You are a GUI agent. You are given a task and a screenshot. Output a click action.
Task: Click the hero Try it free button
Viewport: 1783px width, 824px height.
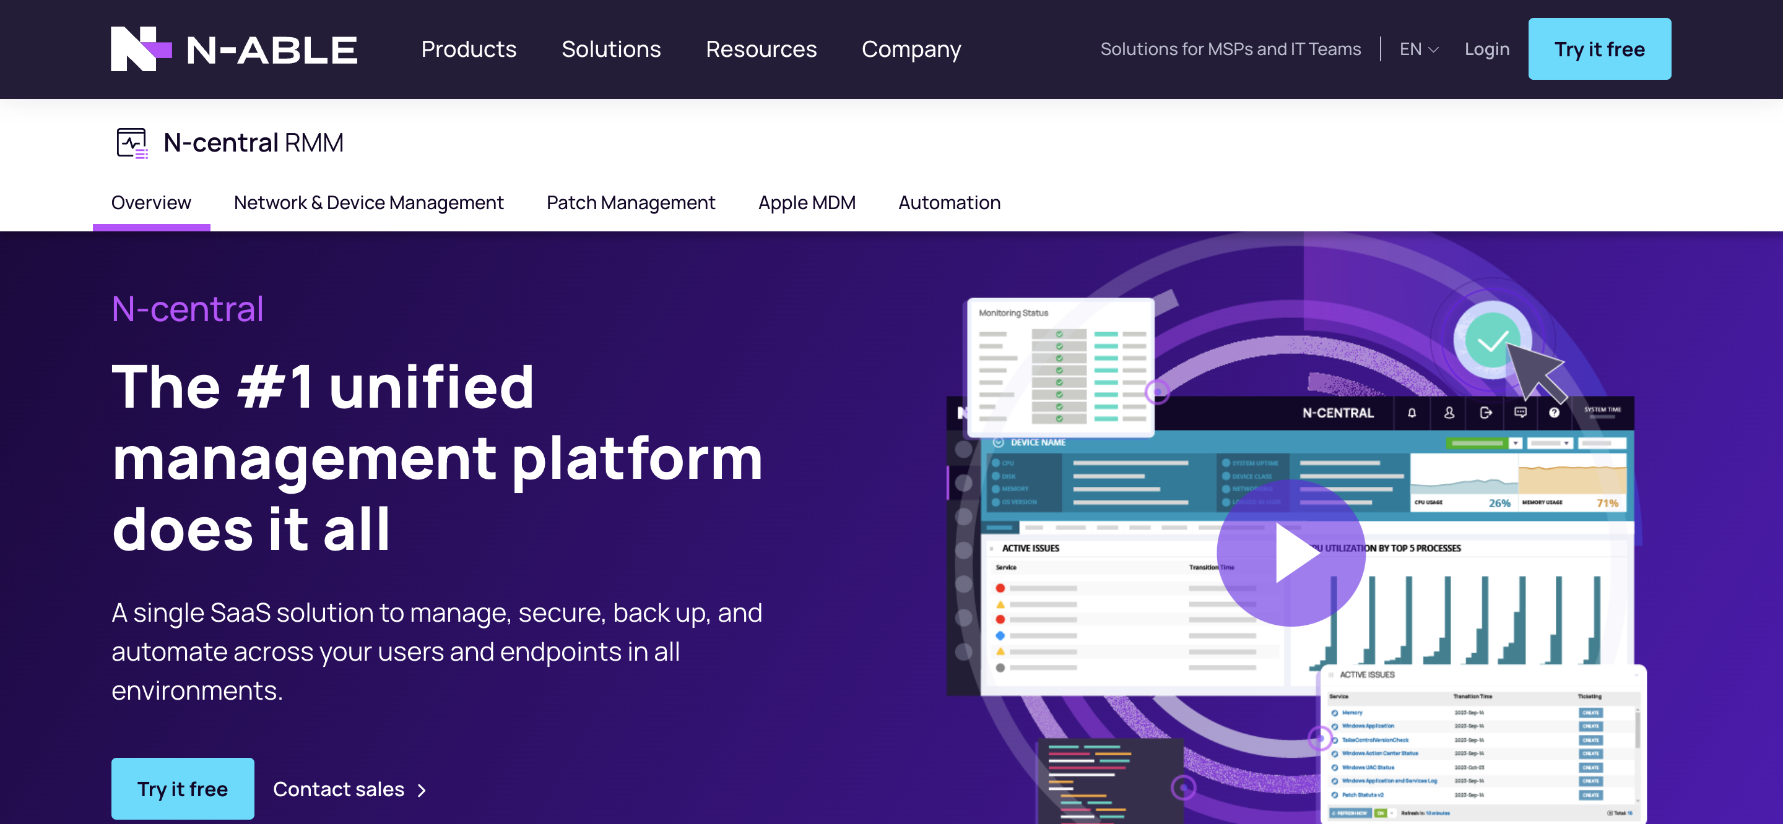tap(183, 789)
